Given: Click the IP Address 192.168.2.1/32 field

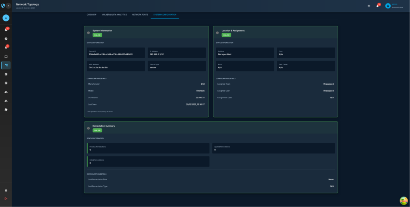Looking at the screenshot, I should [x=177, y=53].
